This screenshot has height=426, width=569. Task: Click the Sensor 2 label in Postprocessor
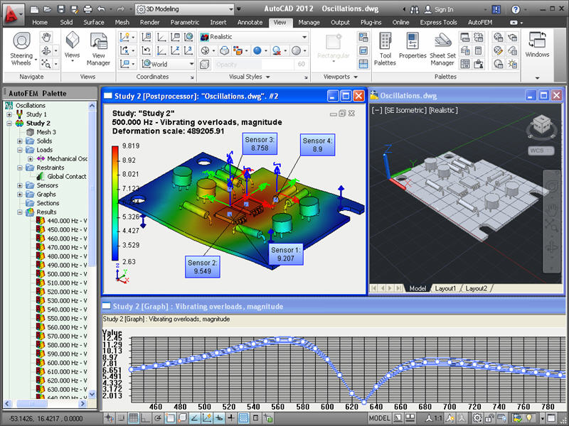click(203, 267)
